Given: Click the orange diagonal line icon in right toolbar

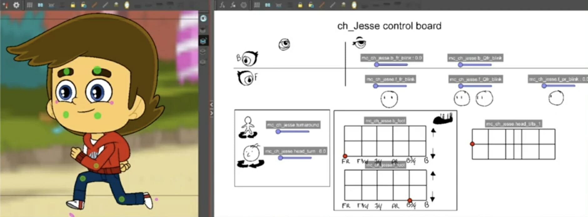Looking at the screenshot, I should pyautogui.click(x=322, y=5).
